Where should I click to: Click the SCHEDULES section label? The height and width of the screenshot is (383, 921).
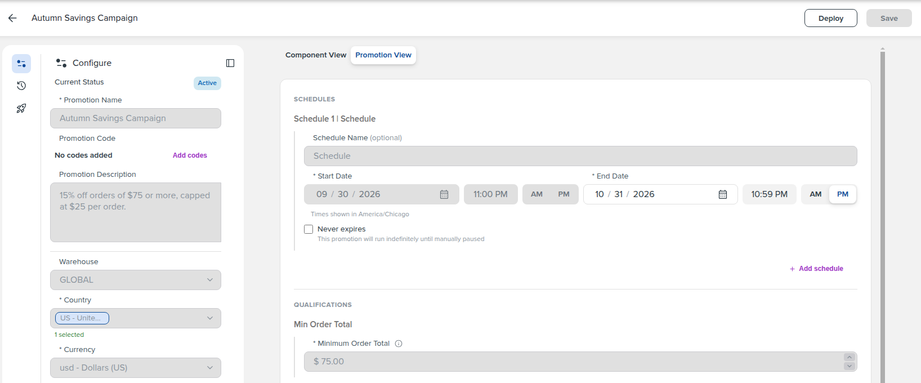(314, 99)
